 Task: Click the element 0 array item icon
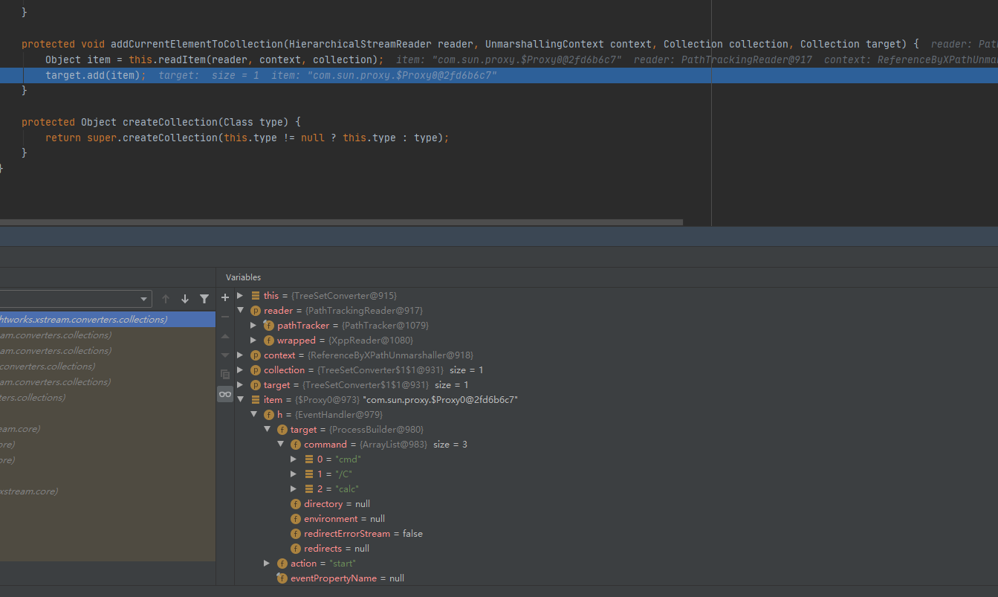click(x=309, y=459)
